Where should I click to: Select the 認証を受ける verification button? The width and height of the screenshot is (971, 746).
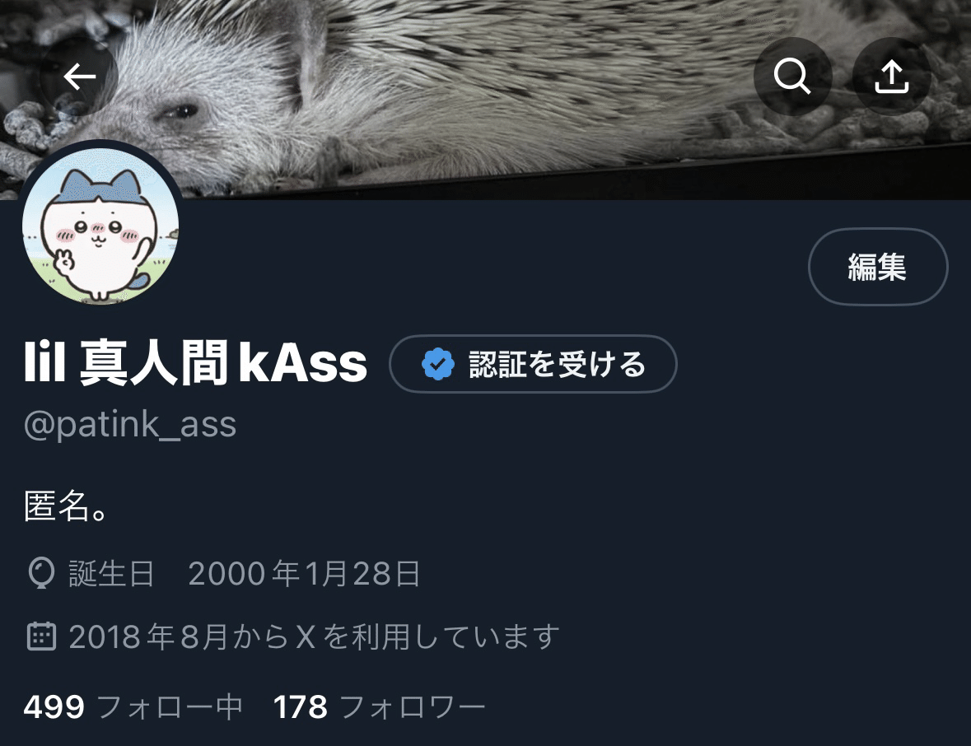(533, 364)
